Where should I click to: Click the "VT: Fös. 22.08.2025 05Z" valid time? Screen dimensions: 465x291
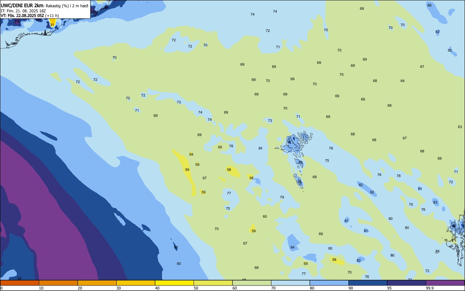click(x=22, y=16)
